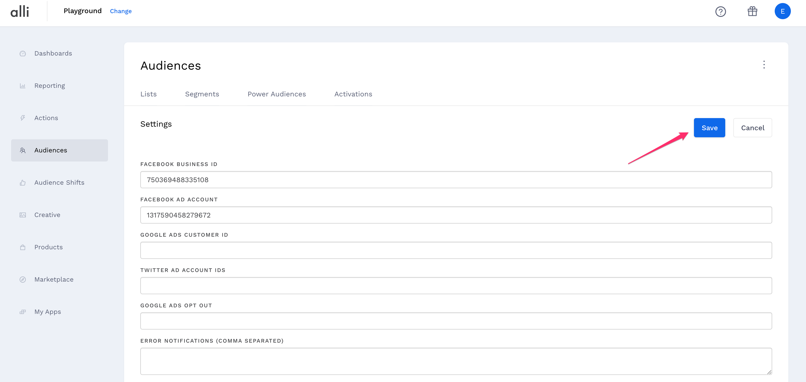Image resolution: width=806 pixels, height=382 pixels.
Task: Click the Audience Shifts thumbs-up icon
Action: coord(23,183)
